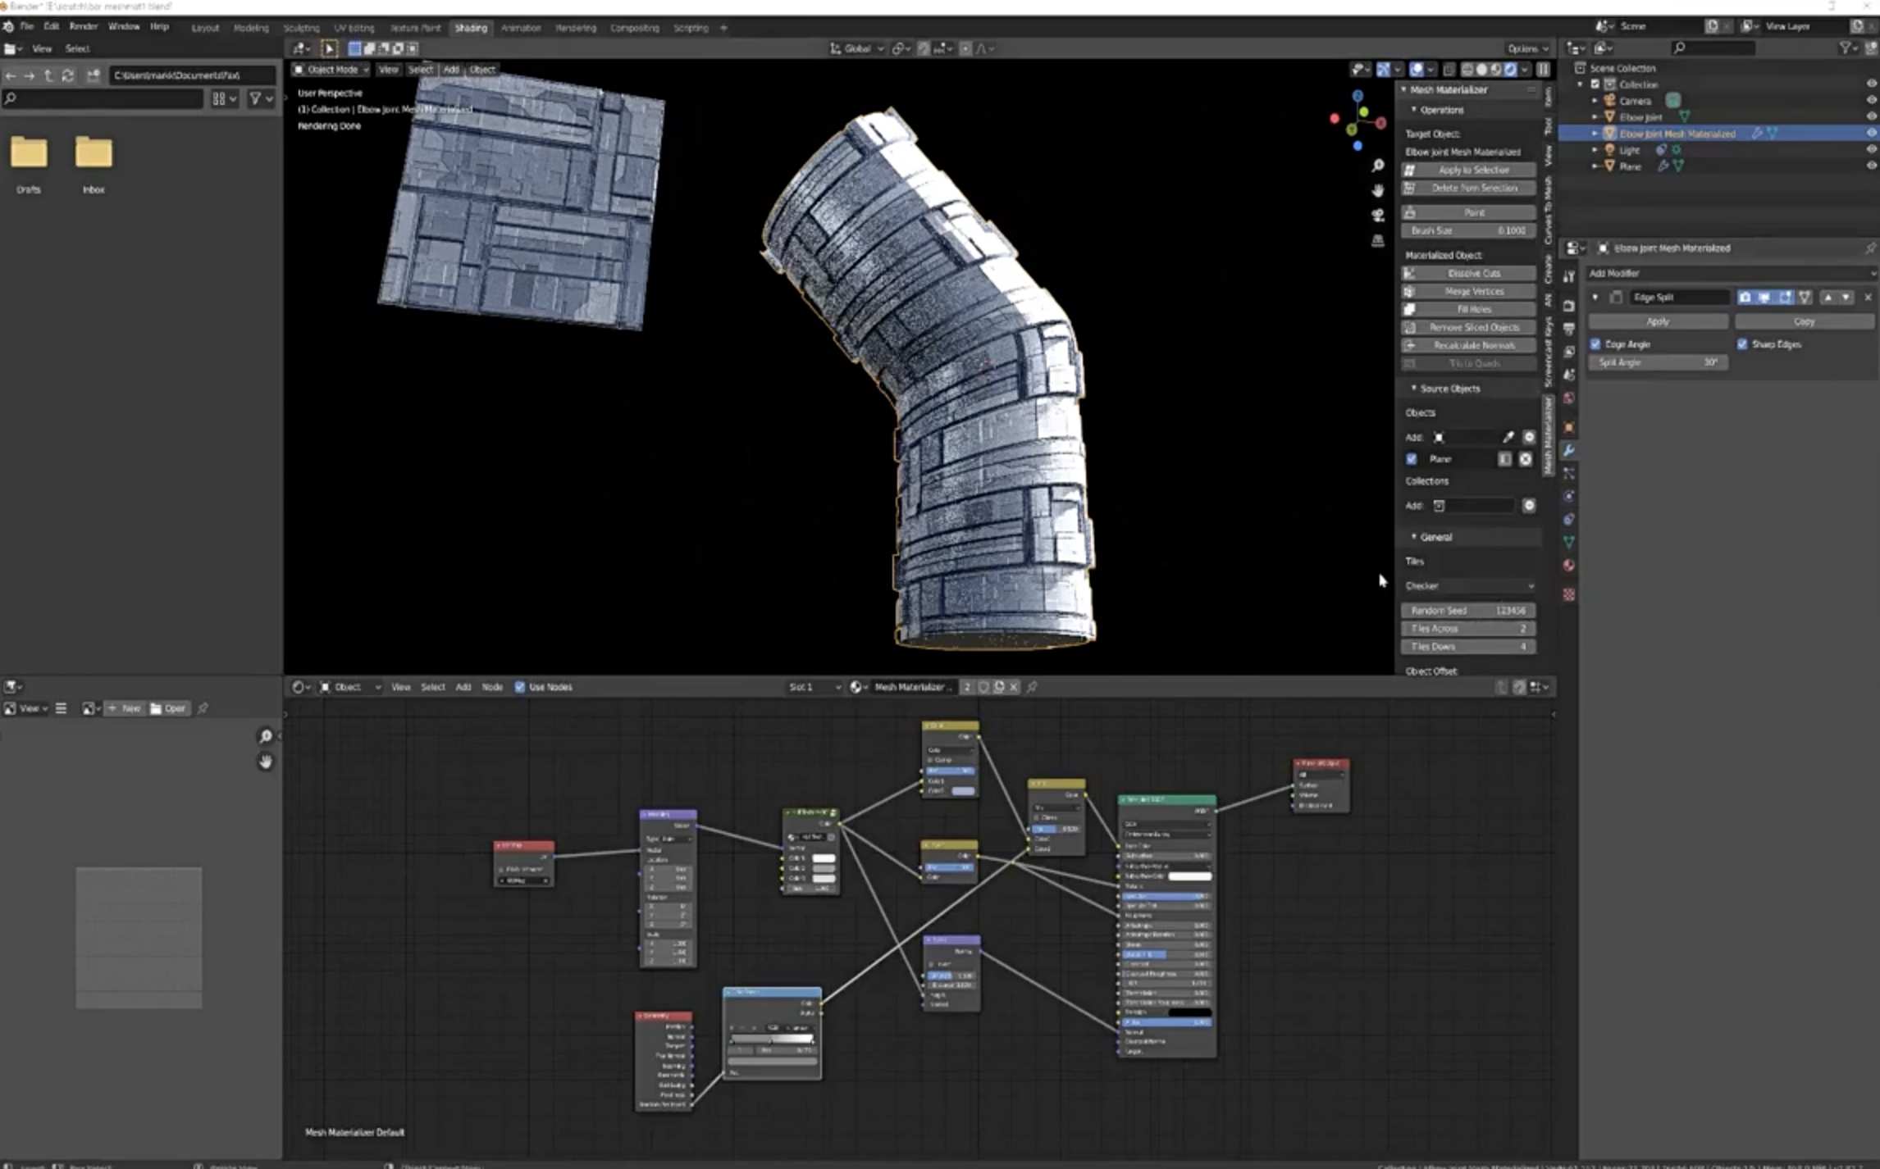Switch to the Modeling workspace tab
The height and width of the screenshot is (1169, 1880).
(251, 28)
